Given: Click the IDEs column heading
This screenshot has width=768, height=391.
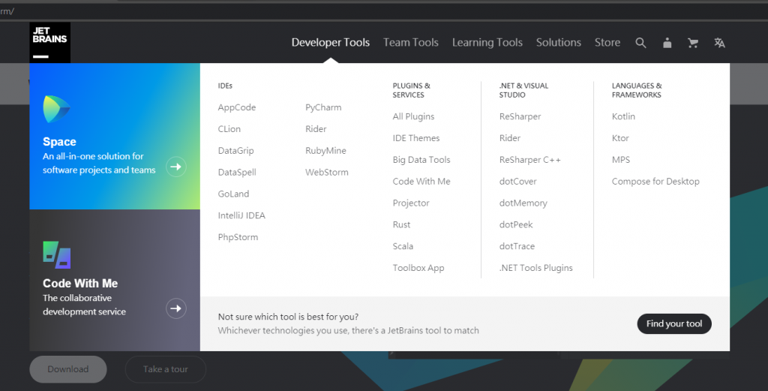Looking at the screenshot, I should [x=225, y=86].
